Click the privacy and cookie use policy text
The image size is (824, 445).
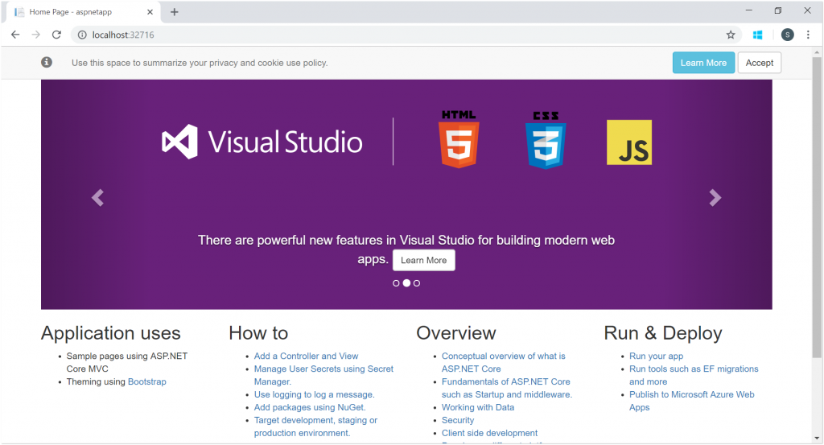point(200,63)
